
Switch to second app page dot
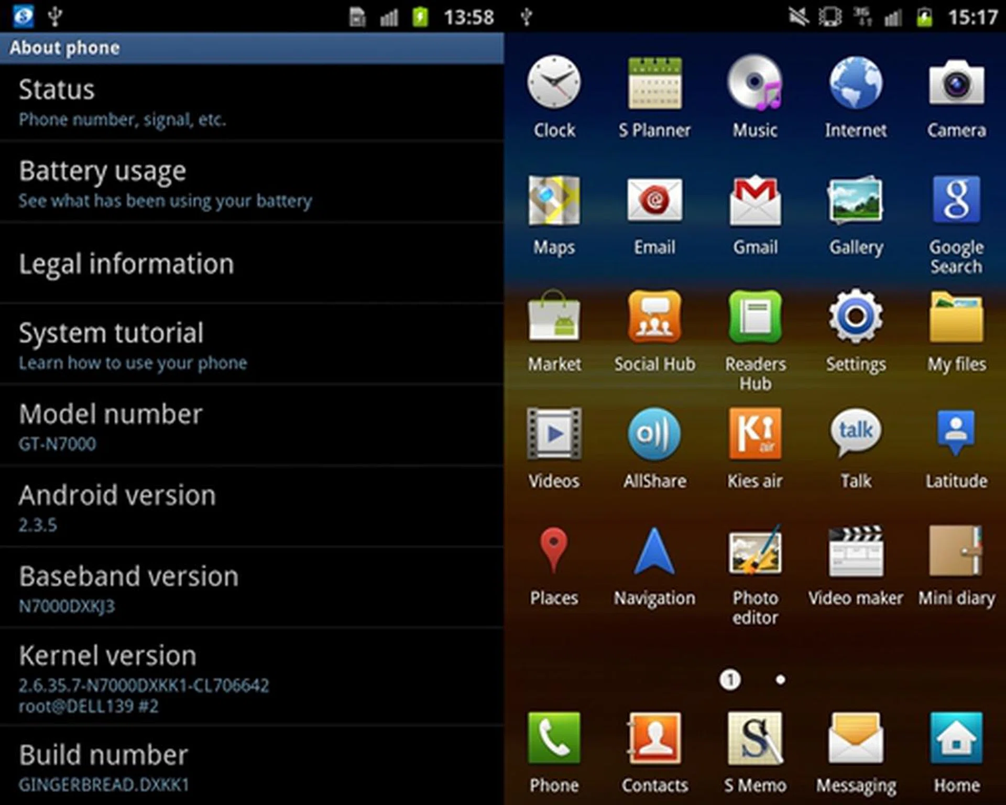pyautogui.click(x=780, y=680)
